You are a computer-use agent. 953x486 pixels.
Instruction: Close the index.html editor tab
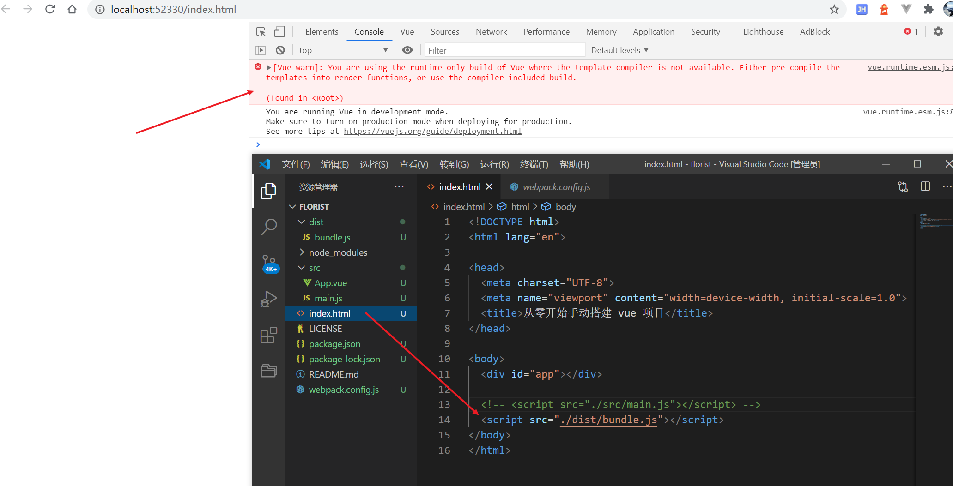489,187
